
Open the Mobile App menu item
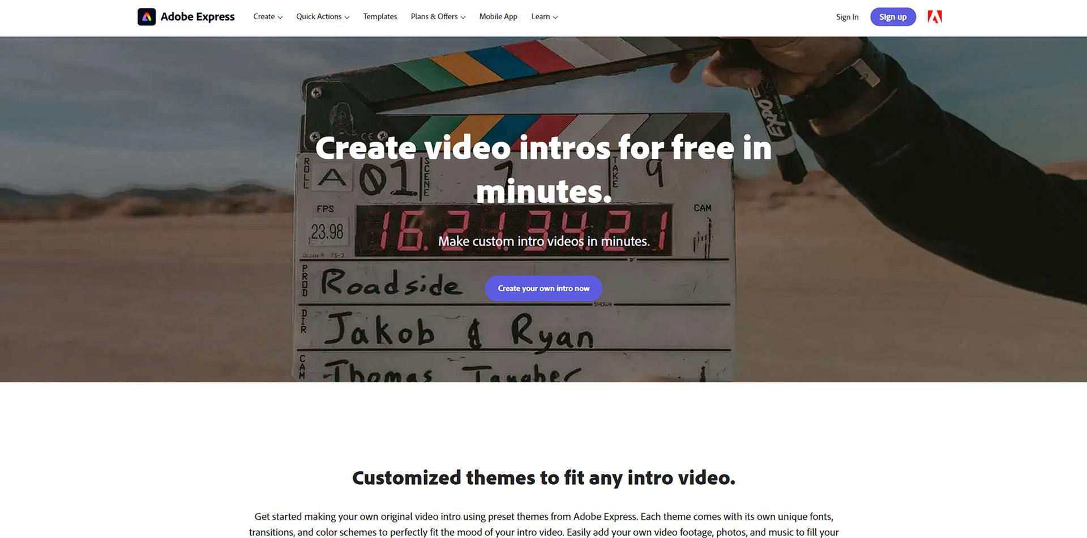498,16
